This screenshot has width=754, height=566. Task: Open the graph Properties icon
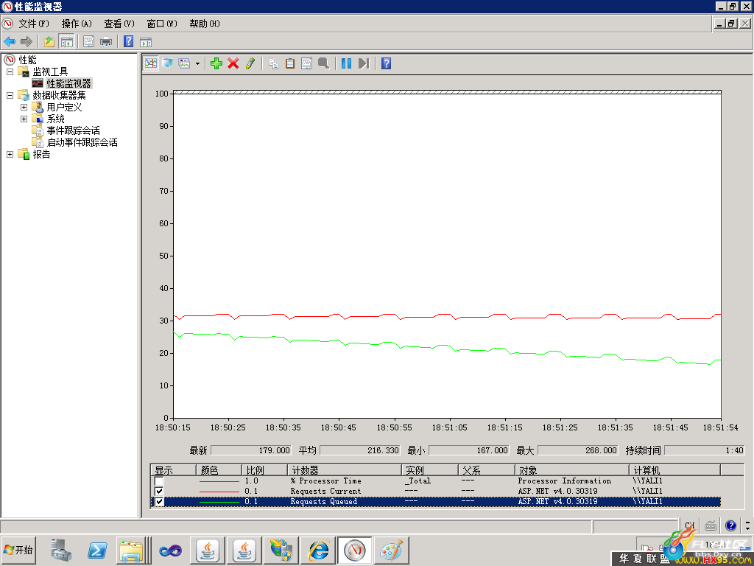[307, 63]
